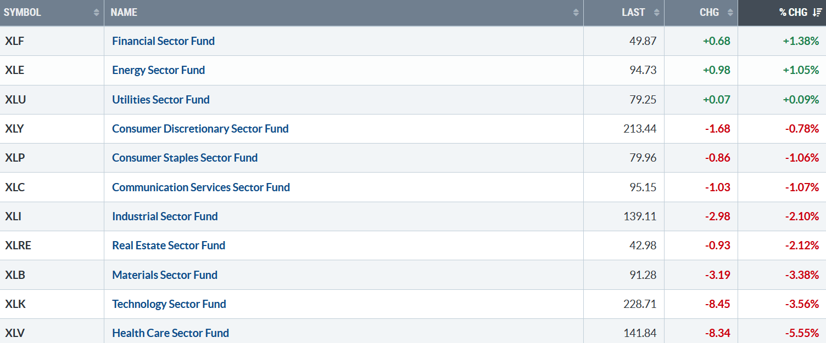This screenshot has width=826, height=343.
Task: Click the last price 42.98
Action: 643,245
